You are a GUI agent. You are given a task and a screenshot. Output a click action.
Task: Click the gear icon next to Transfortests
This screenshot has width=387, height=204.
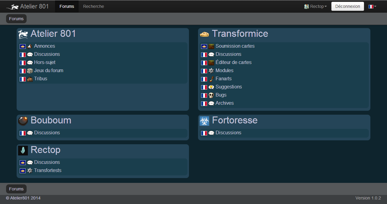pos(30,171)
